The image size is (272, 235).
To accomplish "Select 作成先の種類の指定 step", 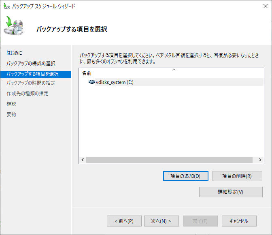I will pyautogui.click(x=28, y=94).
